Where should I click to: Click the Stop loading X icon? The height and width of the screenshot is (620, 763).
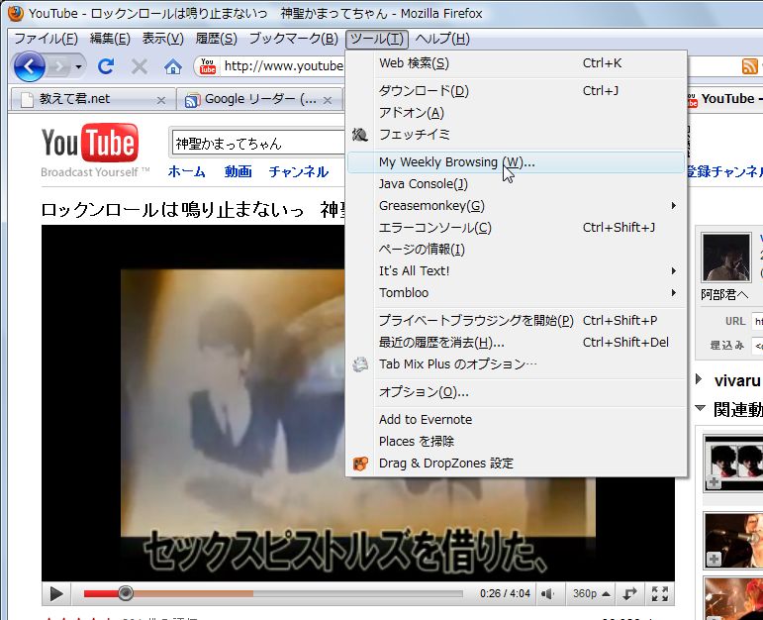(x=140, y=66)
